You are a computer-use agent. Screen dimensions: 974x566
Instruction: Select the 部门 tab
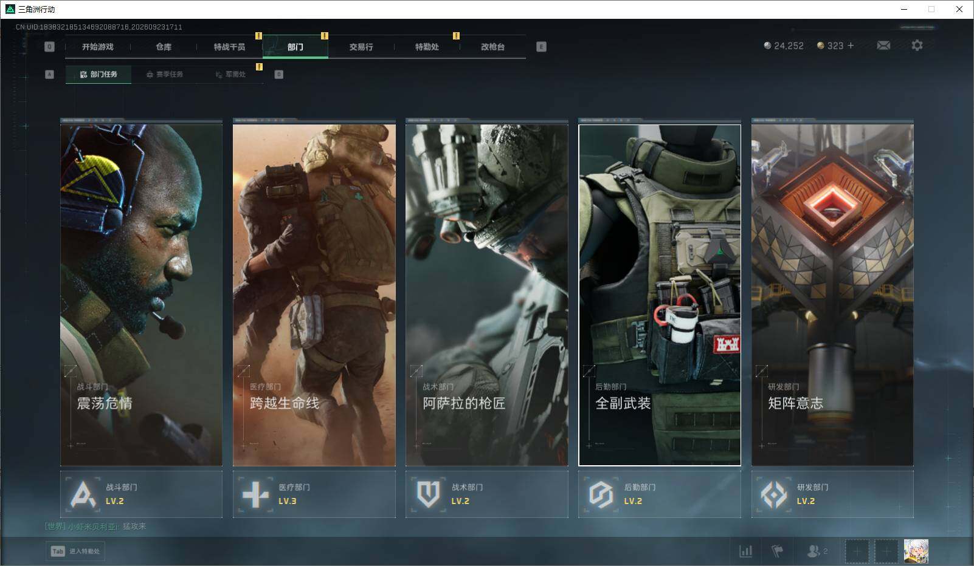pyautogui.click(x=295, y=47)
